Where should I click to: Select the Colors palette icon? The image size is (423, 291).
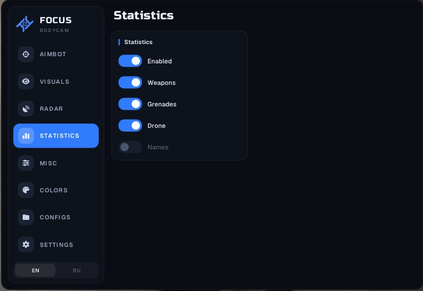(26, 190)
